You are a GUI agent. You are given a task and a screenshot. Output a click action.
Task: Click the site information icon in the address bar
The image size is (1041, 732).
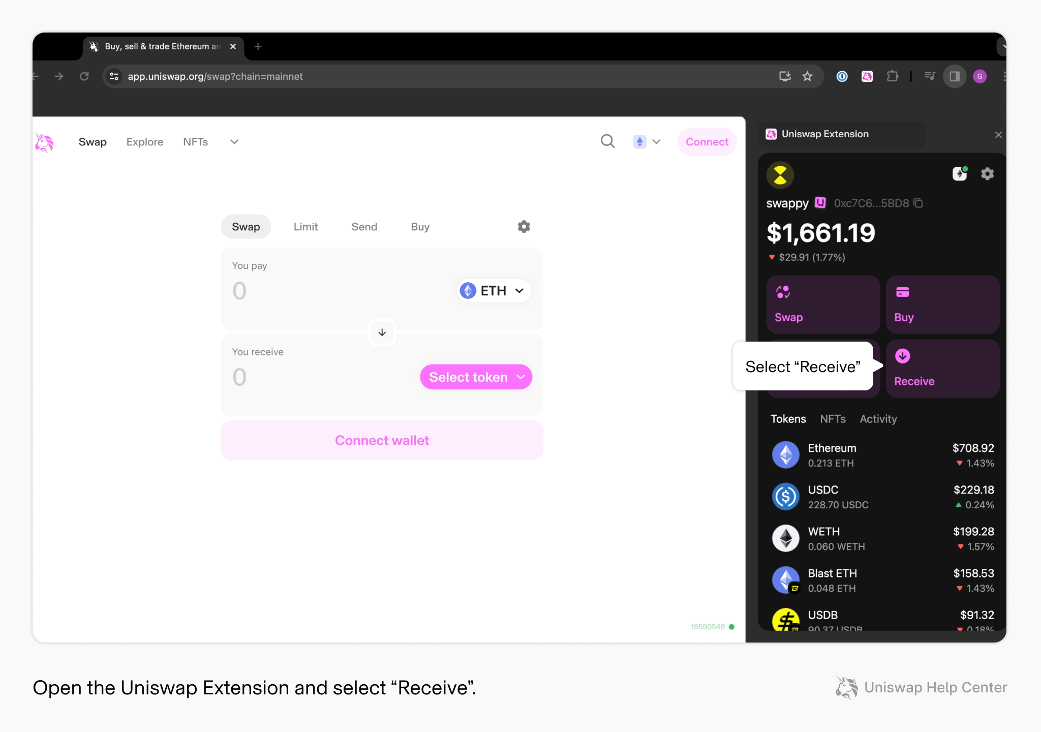point(114,76)
